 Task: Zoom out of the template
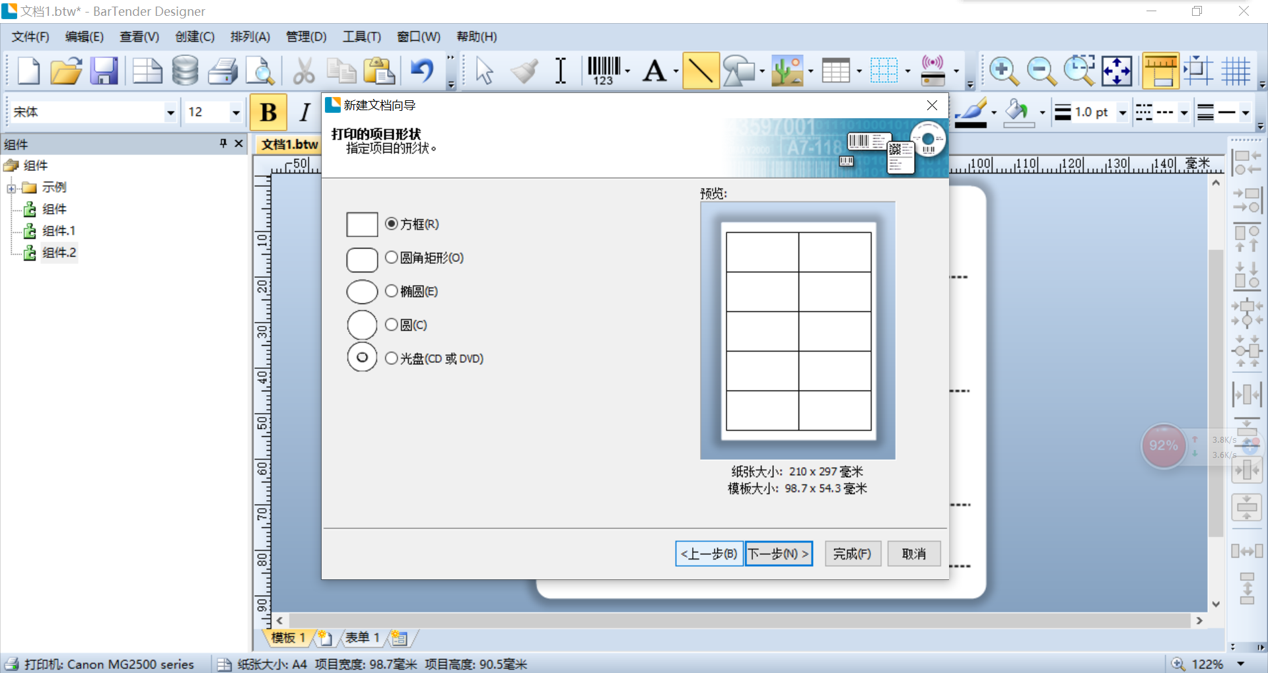point(1041,71)
